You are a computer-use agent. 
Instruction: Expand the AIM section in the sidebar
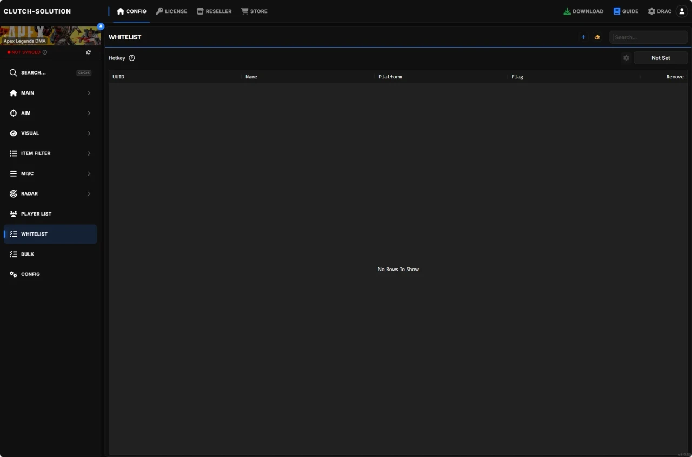50,113
